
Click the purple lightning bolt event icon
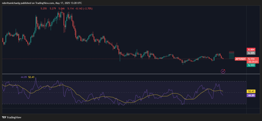(x=223, y=71)
